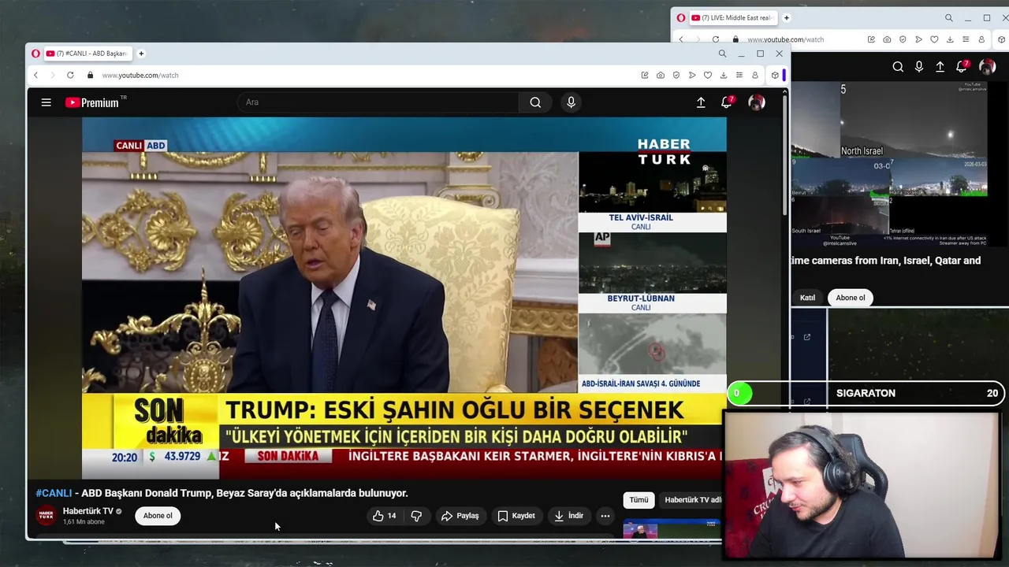Screen dimensions: 1009x567
Task: Download the video with 'İndir'
Action: click(x=569, y=516)
